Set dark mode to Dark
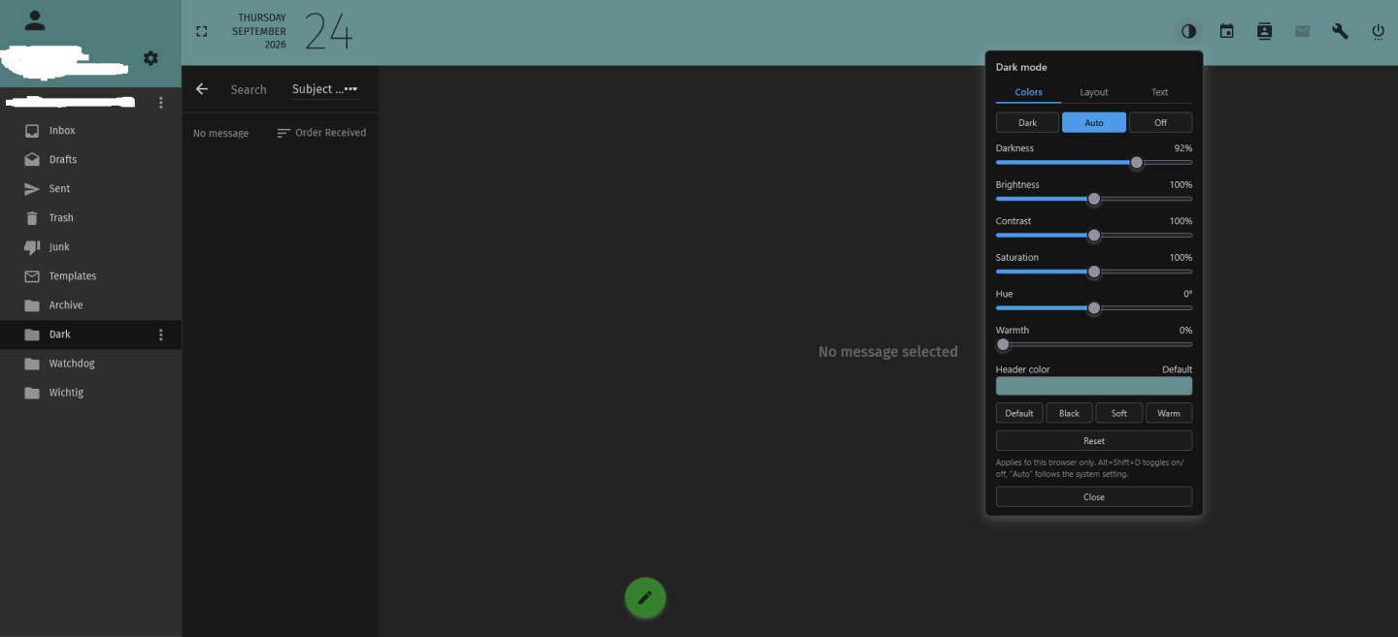Screen dimensions: 1398x637 1027,123
